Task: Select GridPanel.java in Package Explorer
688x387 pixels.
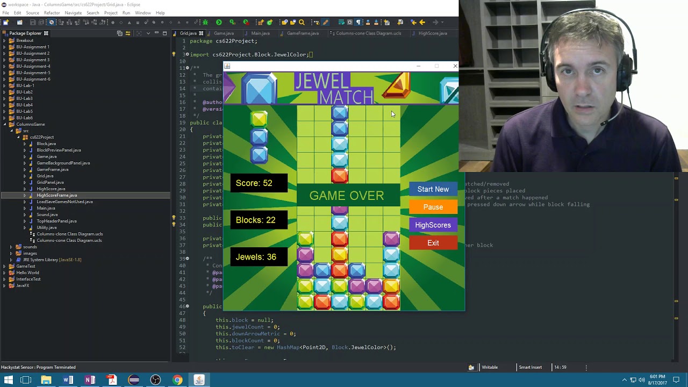Action: pyautogui.click(x=50, y=182)
